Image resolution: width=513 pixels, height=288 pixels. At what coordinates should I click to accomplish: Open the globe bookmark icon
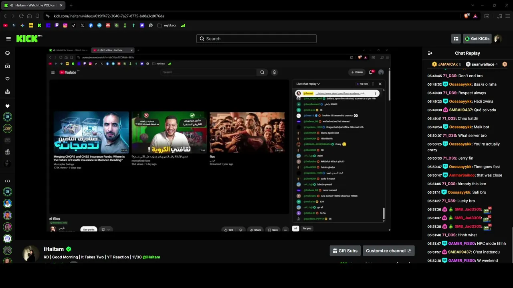(x=151, y=25)
